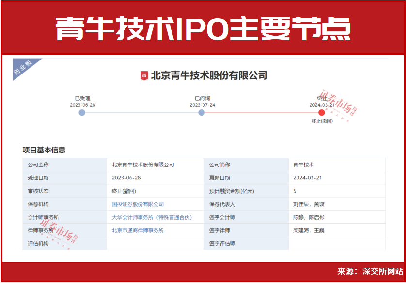
Task: Click the 创业板 corner ribbon badge
Action: tap(23, 68)
